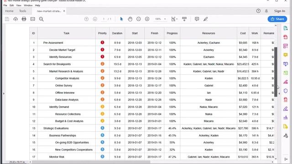The height and width of the screenshot is (164, 292).
Task: Open the Find text magnifier
Action: click(42, 19)
